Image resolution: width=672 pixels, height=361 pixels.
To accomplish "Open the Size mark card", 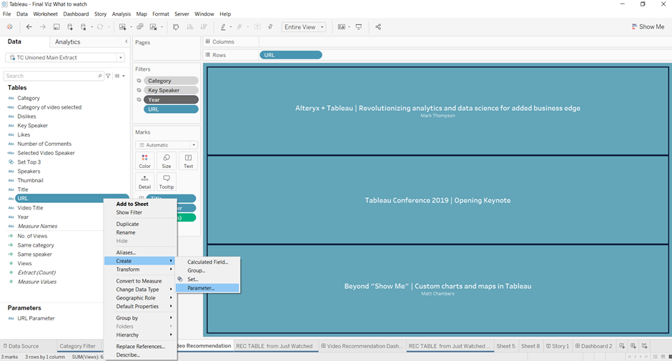I will tap(166, 161).
